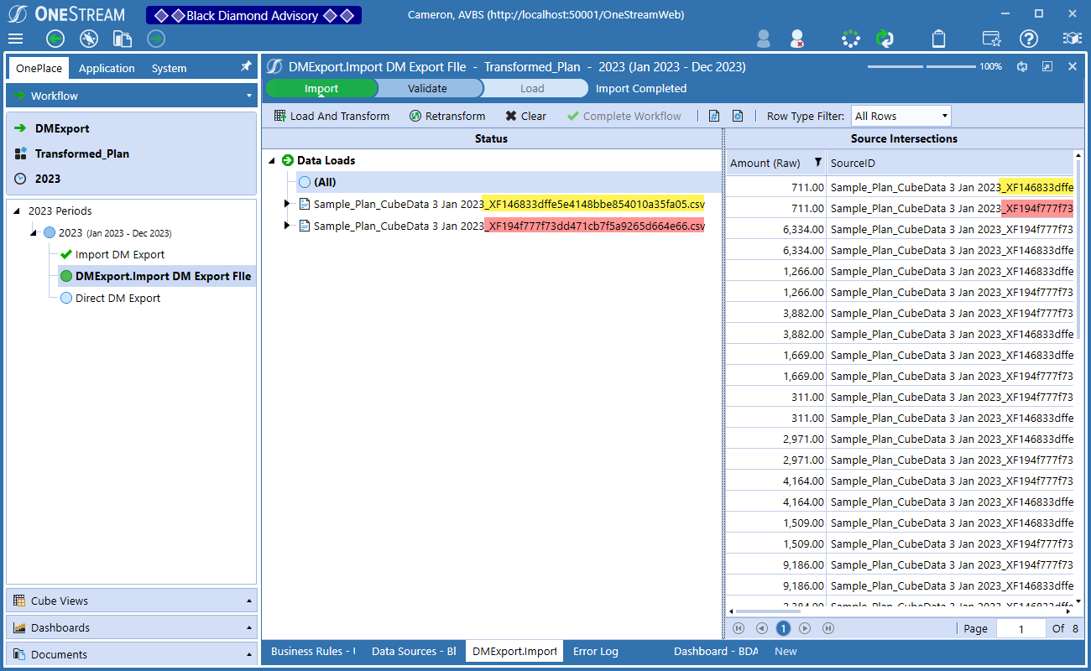
Task: Click the page refresh icon beside zoom
Action: pos(1022,66)
